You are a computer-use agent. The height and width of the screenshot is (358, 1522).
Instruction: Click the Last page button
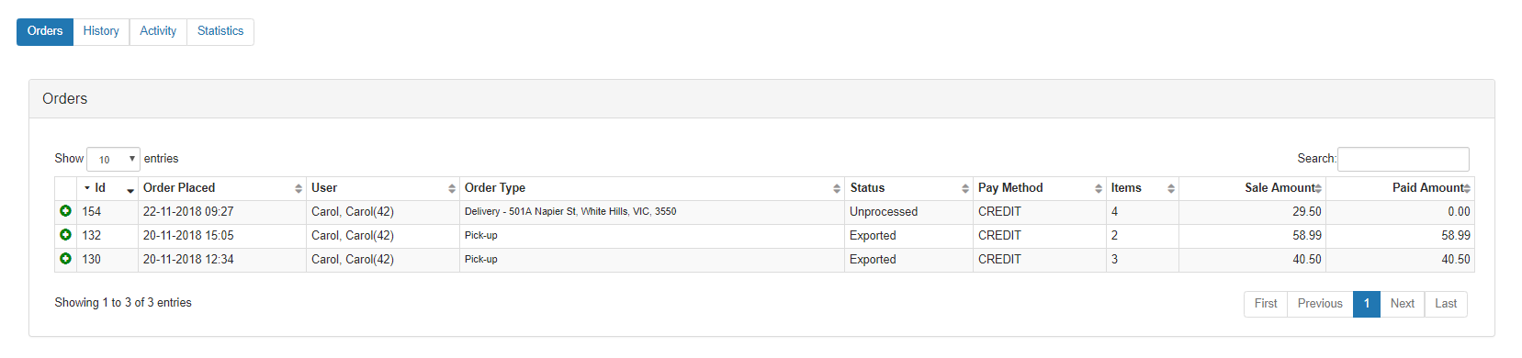[x=1446, y=304]
